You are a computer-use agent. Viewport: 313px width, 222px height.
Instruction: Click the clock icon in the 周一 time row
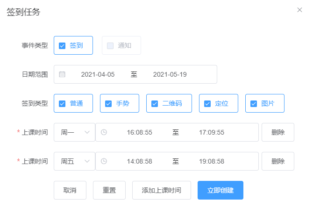(104, 132)
